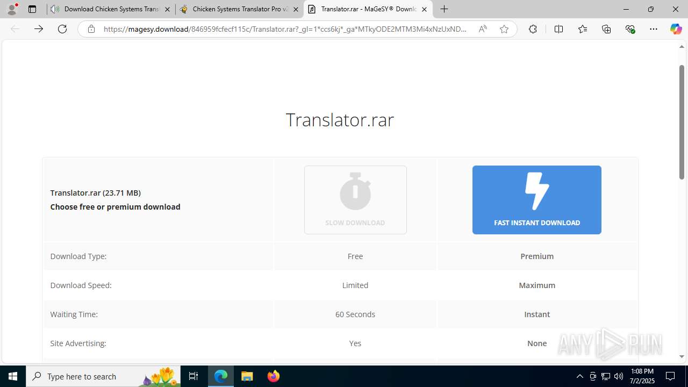Click the stopwatch slow download icon

coord(355,191)
